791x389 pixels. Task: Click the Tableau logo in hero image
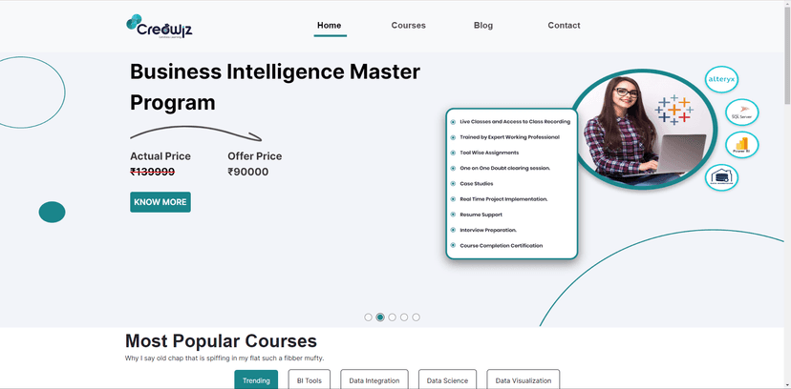click(x=673, y=110)
